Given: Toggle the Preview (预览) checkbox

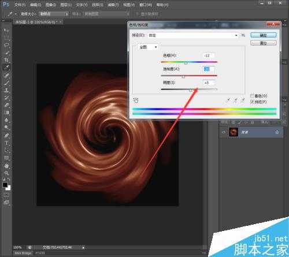Looking at the screenshot, I should [252, 102].
